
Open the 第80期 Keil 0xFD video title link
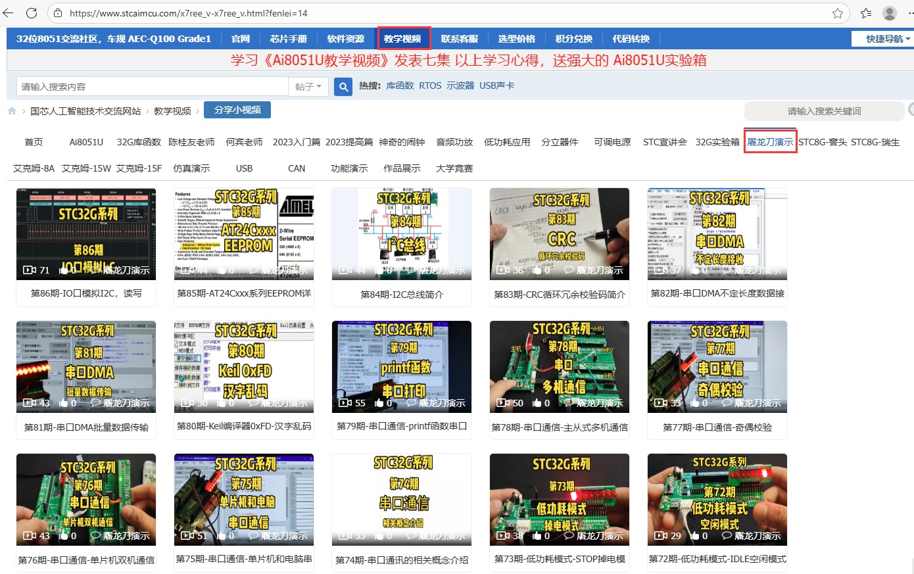click(x=244, y=426)
